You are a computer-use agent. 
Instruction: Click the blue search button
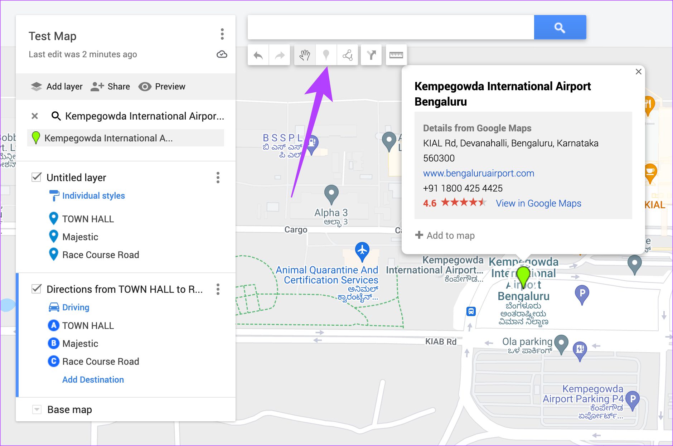click(560, 28)
